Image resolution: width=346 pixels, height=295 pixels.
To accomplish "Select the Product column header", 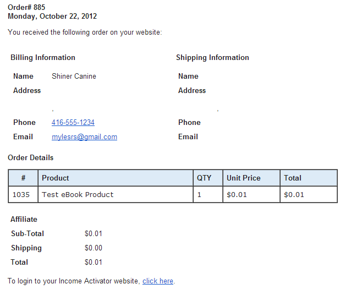I will point(116,178).
